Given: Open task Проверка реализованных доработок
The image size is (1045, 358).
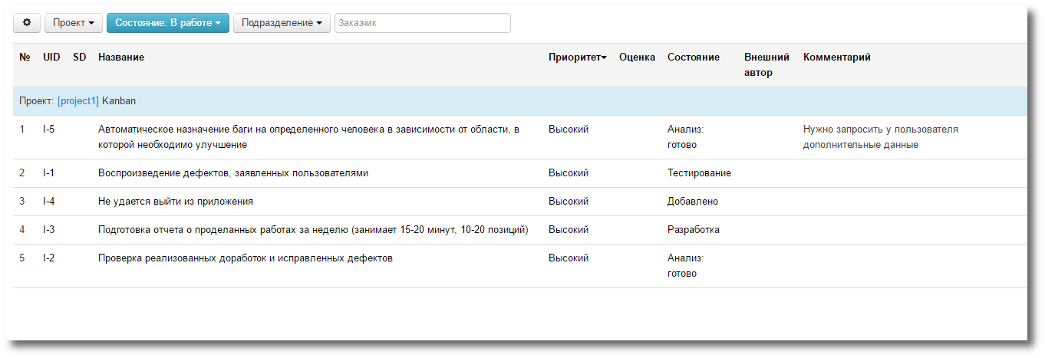Looking at the screenshot, I should coord(246,258).
